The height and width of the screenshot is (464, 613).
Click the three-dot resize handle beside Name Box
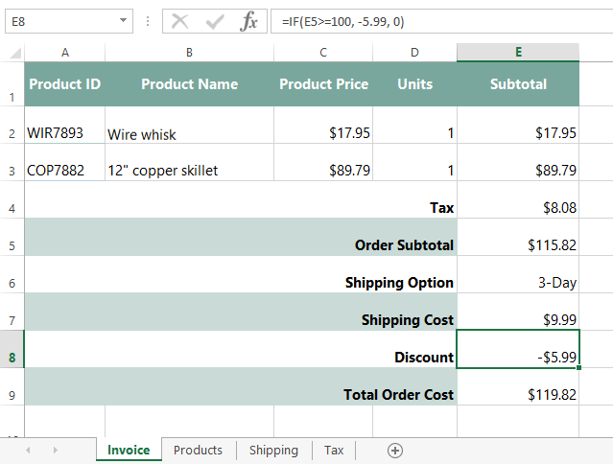(x=147, y=21)
